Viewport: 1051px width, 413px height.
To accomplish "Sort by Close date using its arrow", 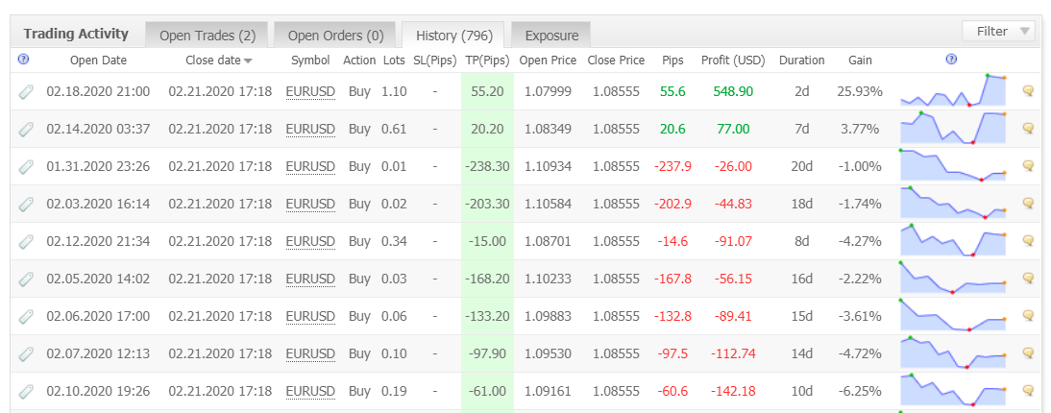I will coord(248,61).
